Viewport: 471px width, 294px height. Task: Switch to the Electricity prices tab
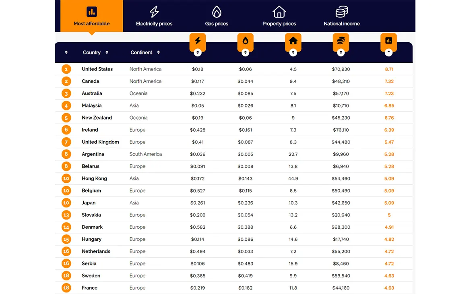154,16
